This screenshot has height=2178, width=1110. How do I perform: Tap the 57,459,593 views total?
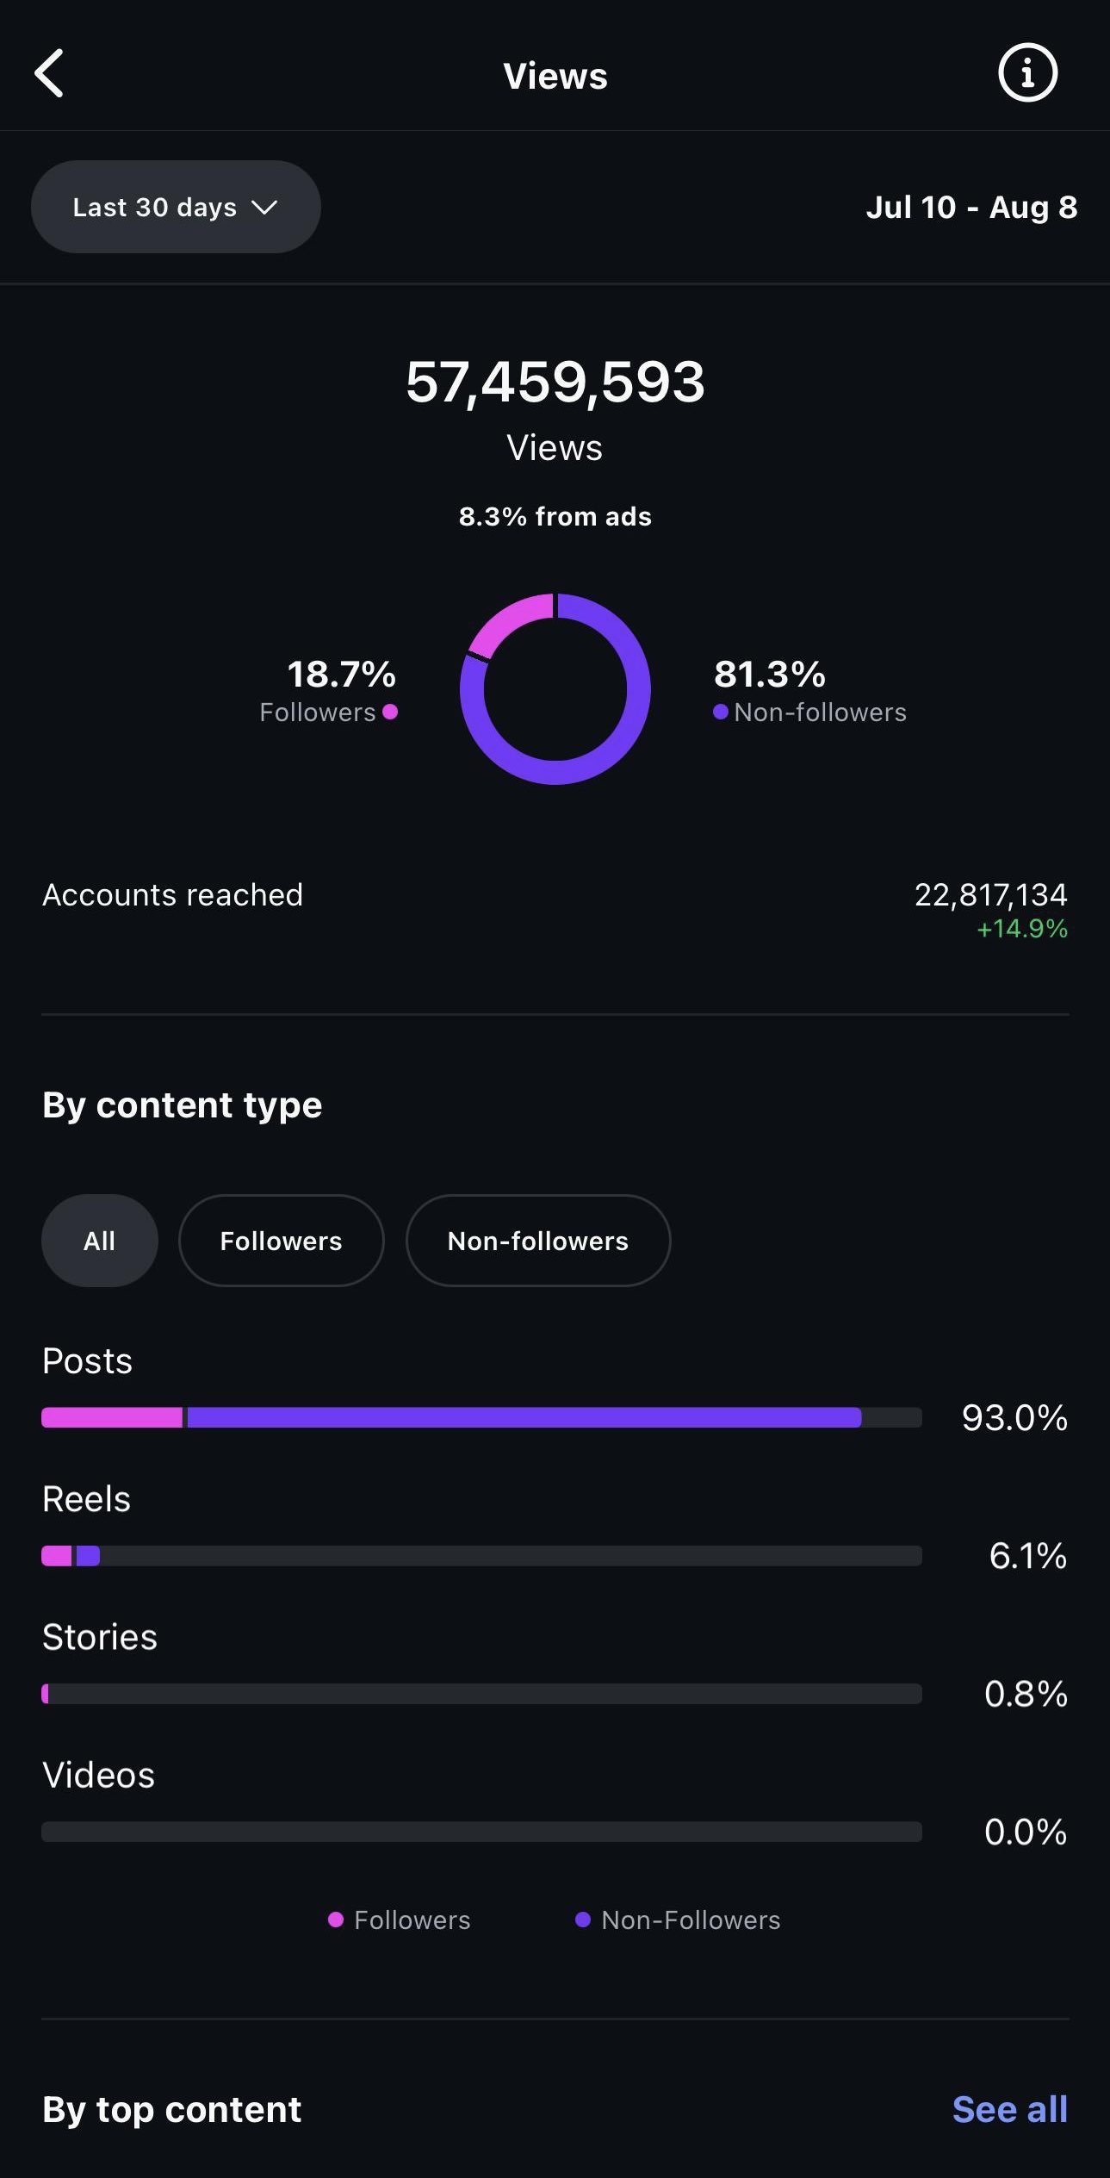pos(555,382)
